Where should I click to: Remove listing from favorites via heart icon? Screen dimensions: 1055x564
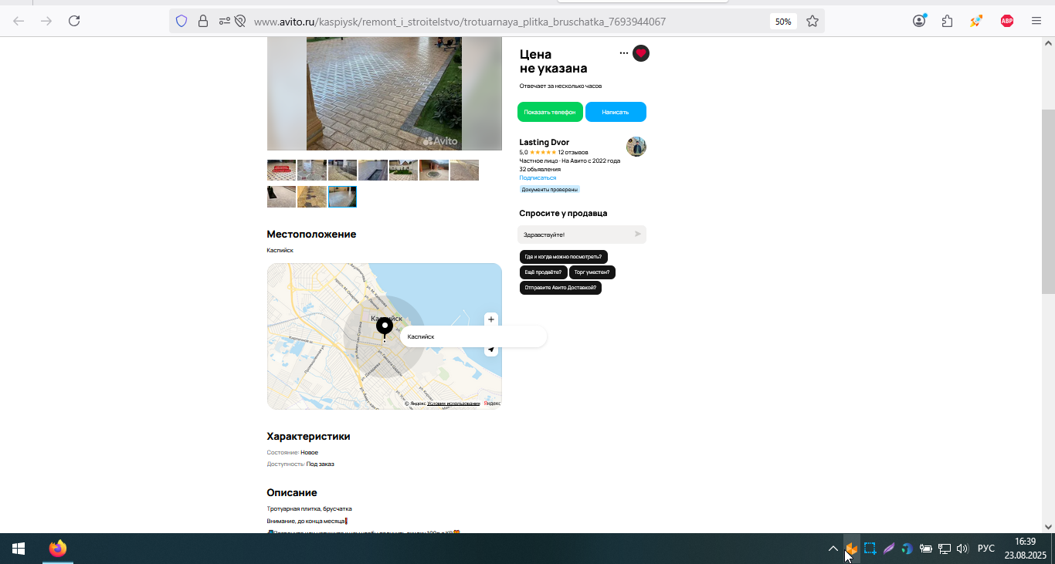pyautogui.click(x=641, y=53)
